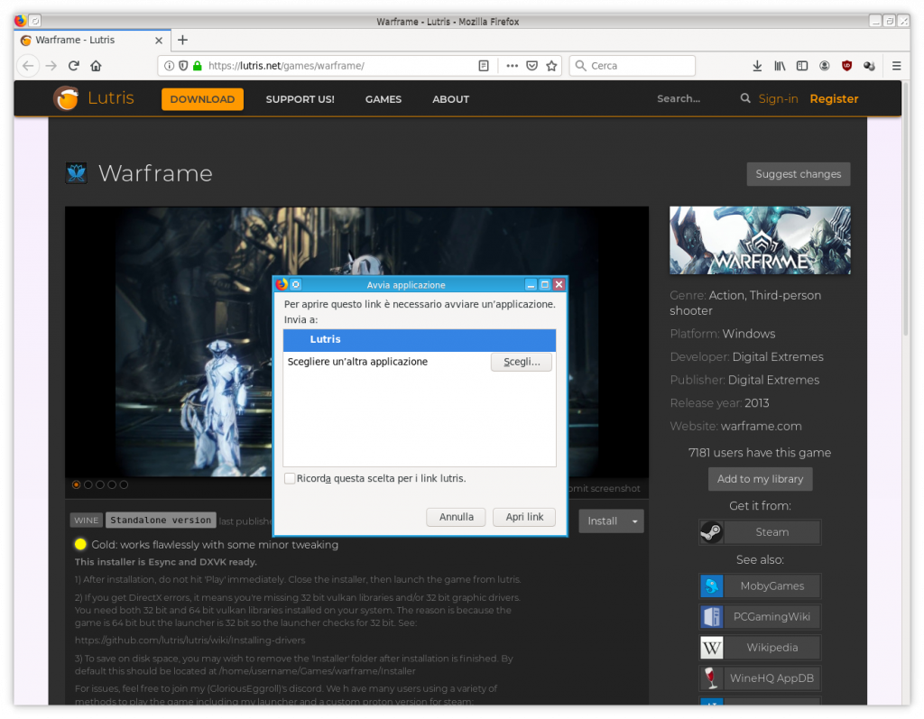Click the Install button
The width and height of the screenshot is (924, 719).
click(602, 521)
